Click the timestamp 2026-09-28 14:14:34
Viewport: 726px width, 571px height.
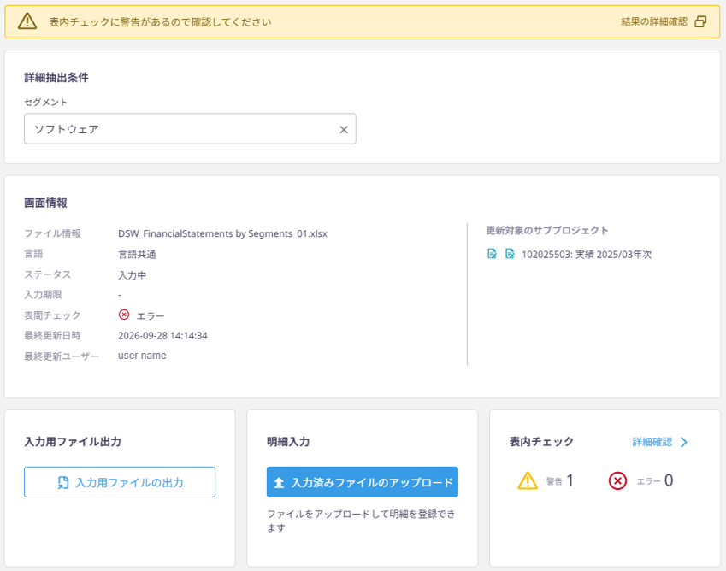(162, 335)
